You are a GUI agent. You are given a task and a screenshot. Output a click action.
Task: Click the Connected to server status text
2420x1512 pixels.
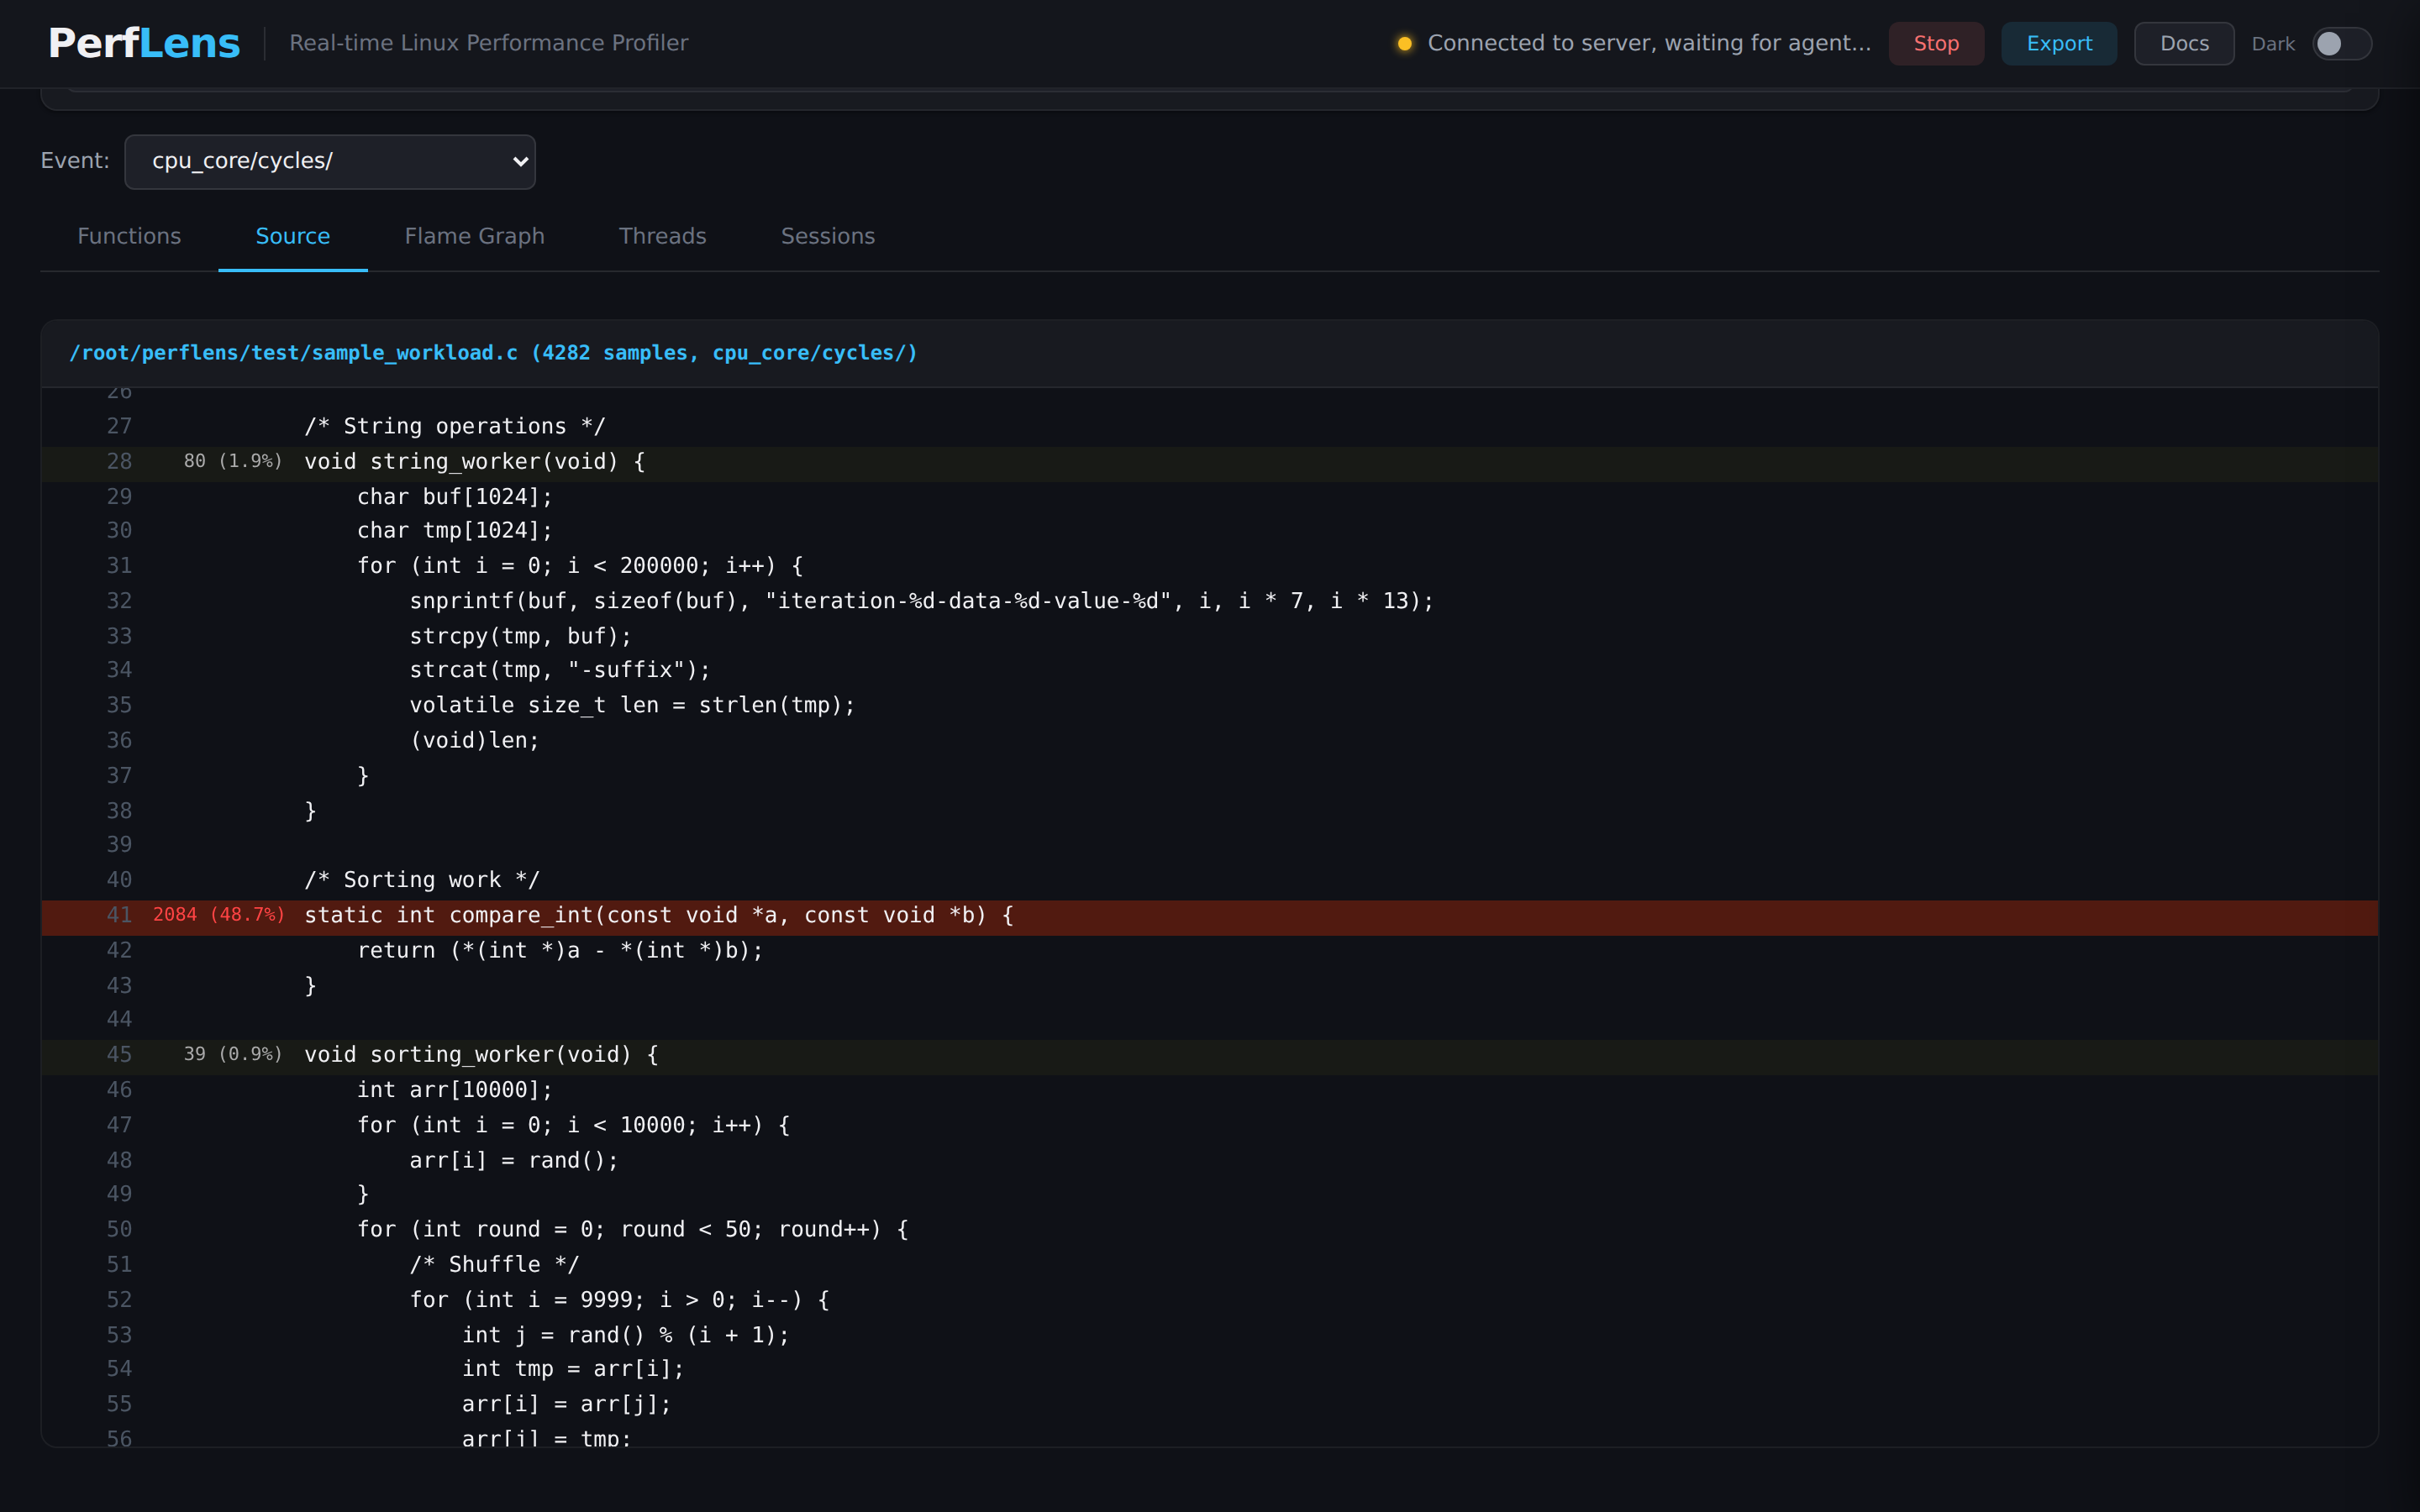[x=1649, y=43]
